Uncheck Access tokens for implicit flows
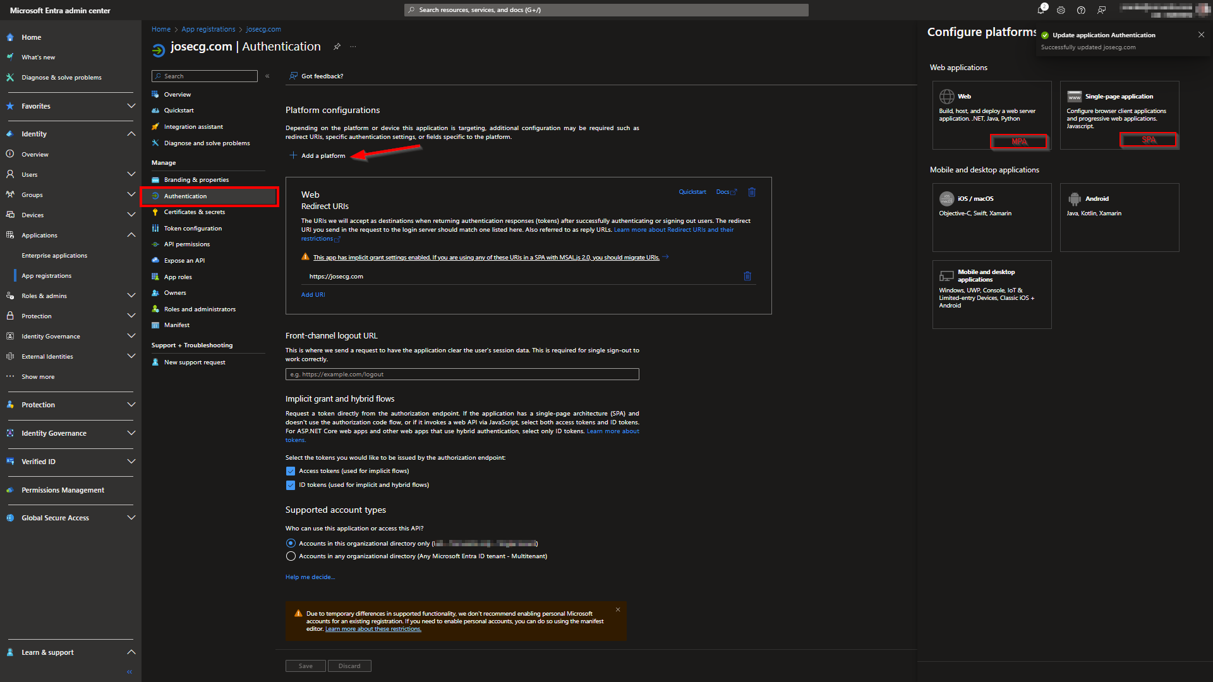Image resolution: width=1213 pixels, height=682 pixels. pyautogui.click(x=291, y=471)
